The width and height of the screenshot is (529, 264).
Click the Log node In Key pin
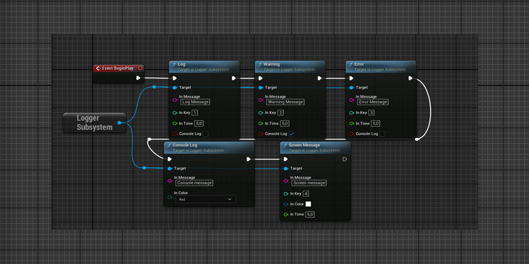click(175, 113)
